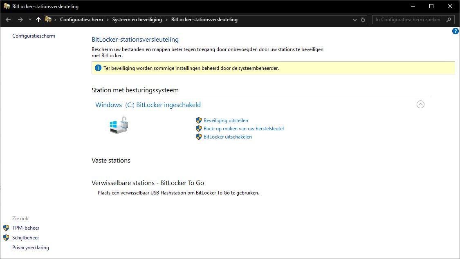Click the 'Zie ook' label
The width and height of the screenshot is (460, 259).
click(20, 219)
